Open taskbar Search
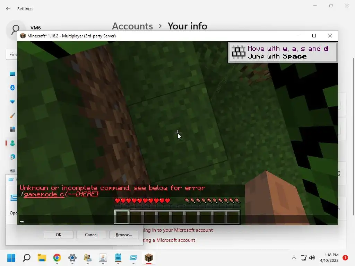The image size is (355, 266). [27, 258]
